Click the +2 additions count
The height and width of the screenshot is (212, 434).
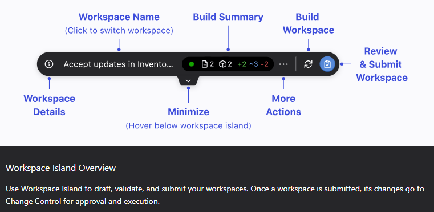click(x=242, y=64)
